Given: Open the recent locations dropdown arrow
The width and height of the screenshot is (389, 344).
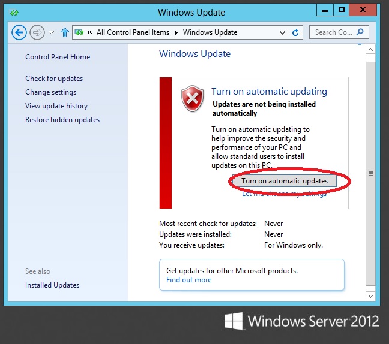Looking at the screenshot, I should [52, 32].
